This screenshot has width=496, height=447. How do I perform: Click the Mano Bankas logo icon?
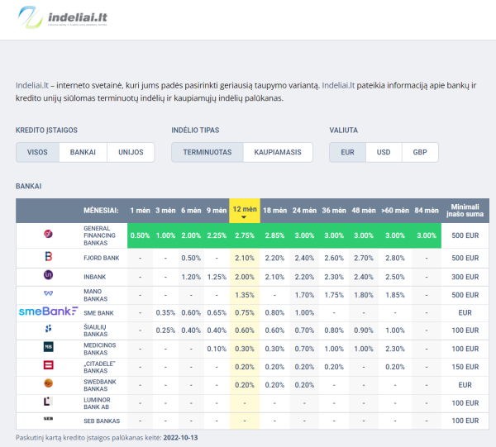48,293
